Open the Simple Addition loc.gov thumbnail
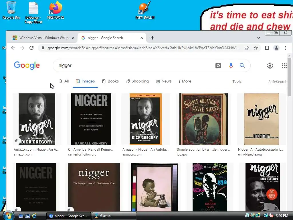 203,119
